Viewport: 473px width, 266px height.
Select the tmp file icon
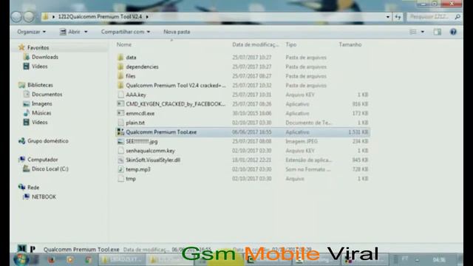coord(120,179)
